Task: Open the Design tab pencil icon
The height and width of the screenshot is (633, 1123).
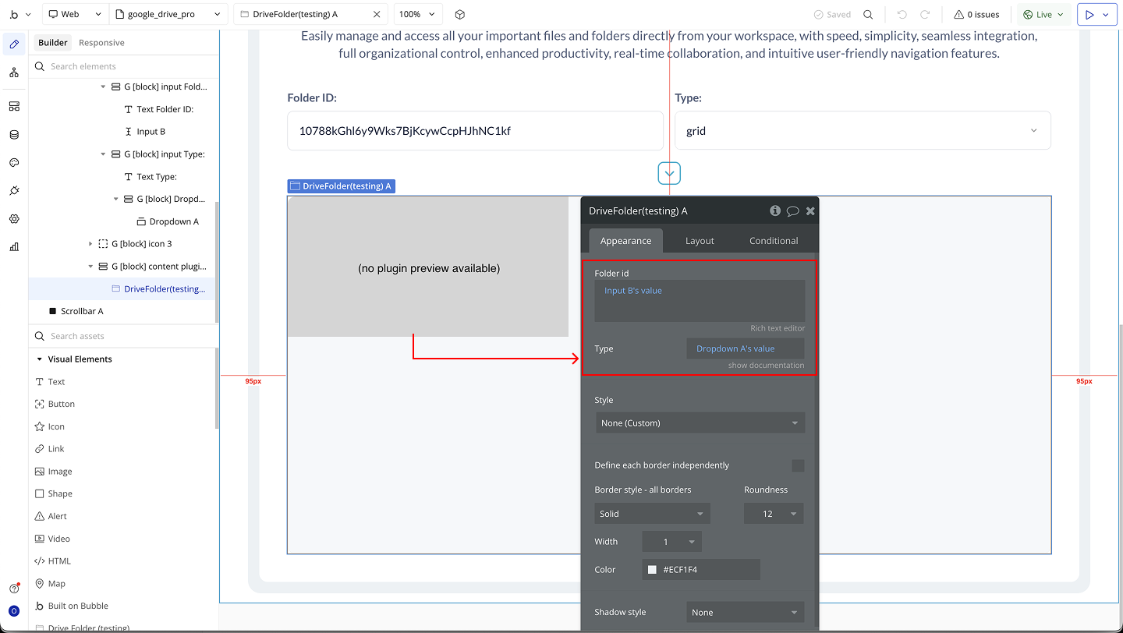Action: pos(14,44)
